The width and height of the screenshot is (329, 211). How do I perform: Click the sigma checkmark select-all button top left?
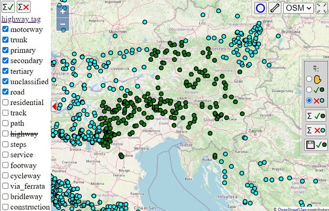click(8, 7)
